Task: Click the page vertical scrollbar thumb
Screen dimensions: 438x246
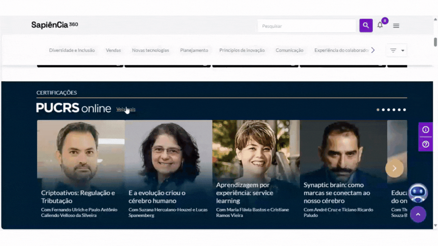Action: click(x=435, y=42)
